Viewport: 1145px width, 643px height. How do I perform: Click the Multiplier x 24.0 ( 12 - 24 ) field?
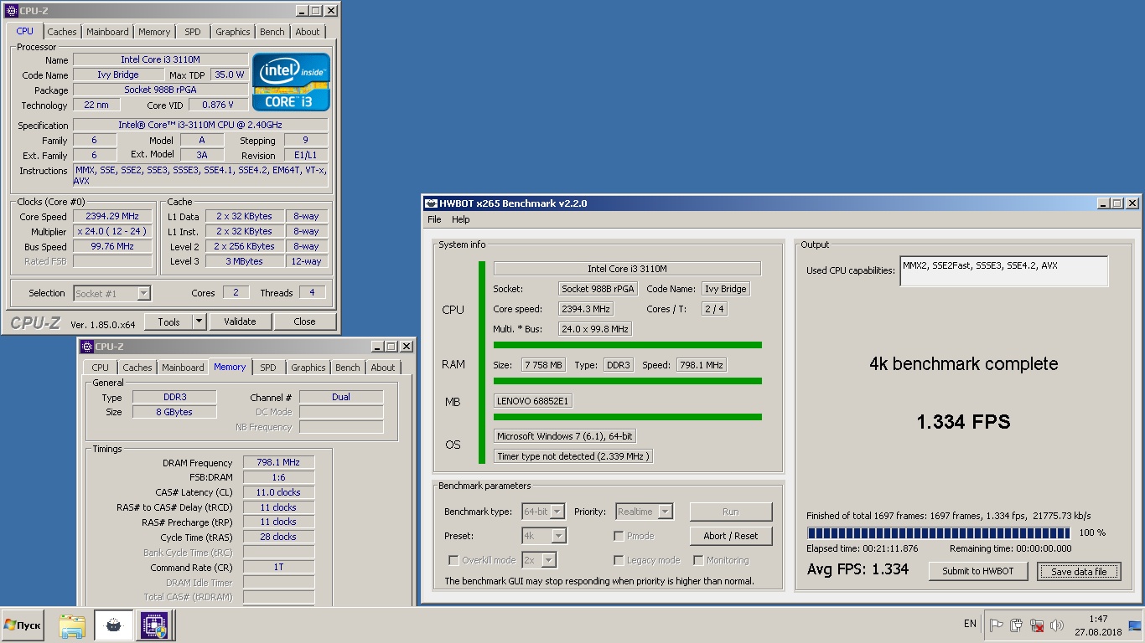[x=112, y=231]
